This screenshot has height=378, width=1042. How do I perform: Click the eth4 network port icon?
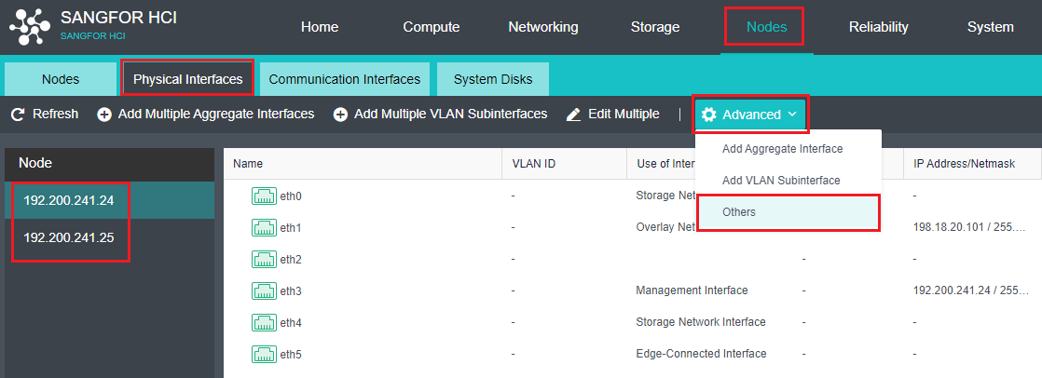[x=264, y=323]
